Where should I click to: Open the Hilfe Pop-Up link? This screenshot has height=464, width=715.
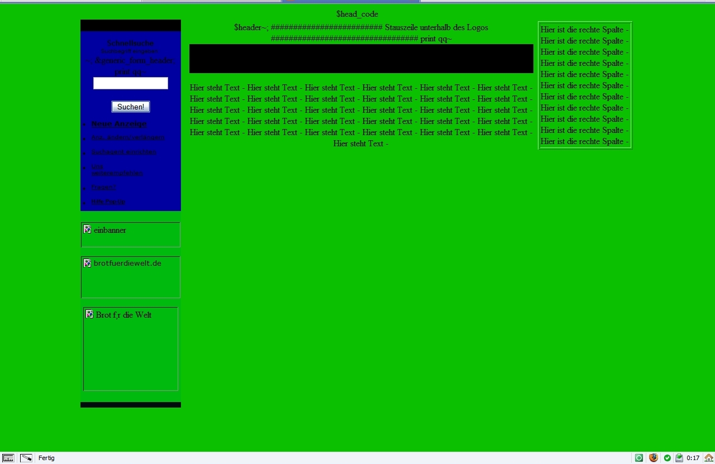click(108, 202)
